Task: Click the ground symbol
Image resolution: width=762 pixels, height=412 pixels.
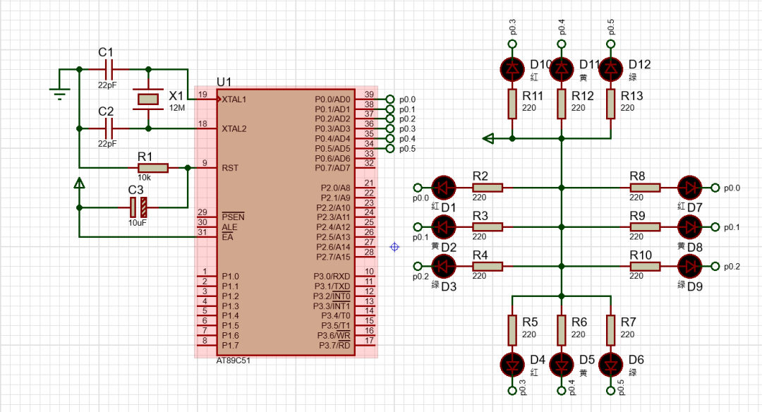Action: point(60,92)
